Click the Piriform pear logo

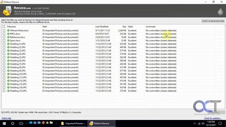[x=220, y=11]
